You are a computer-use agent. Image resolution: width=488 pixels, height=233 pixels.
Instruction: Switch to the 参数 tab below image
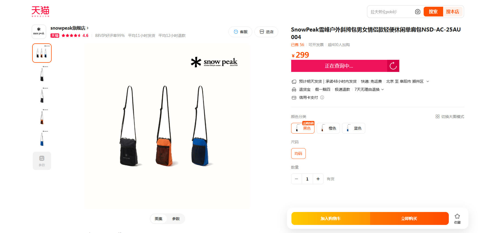click(176, 219)
